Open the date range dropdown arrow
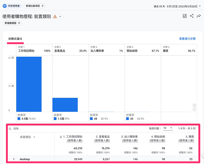The height and width of the screenshot is (164, 204). [200, 6]
